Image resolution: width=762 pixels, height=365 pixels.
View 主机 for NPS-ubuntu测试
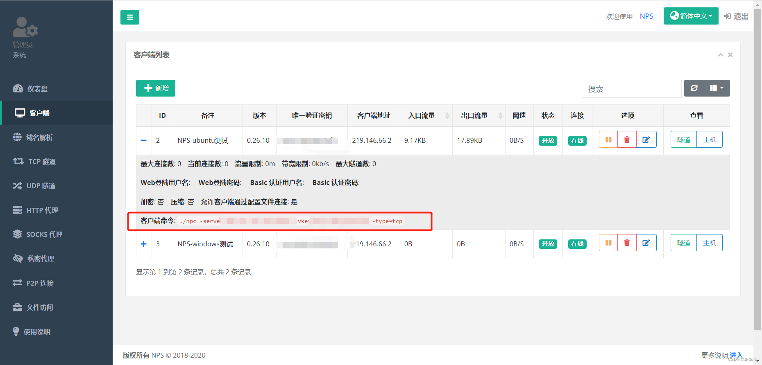click(710, 140)
